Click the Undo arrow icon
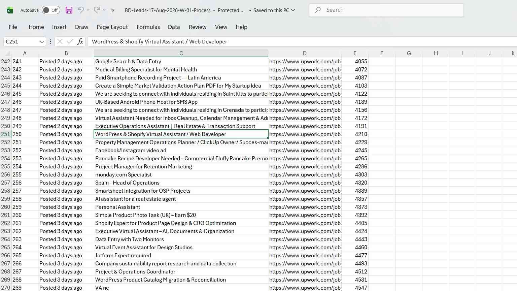The image size is (517, 291). pyautogui.click(x=80, y=10)
